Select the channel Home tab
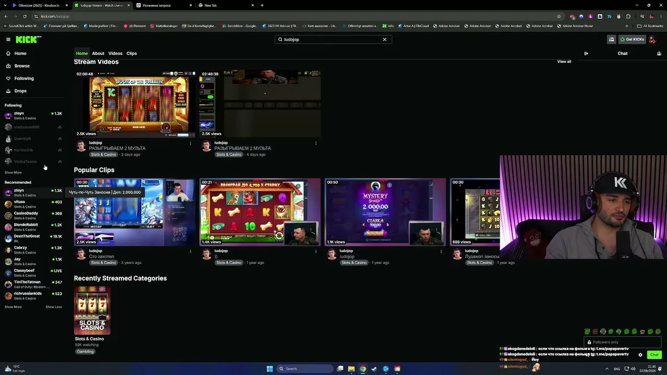The width and height of the screenshot is (667, 375). 82,54
